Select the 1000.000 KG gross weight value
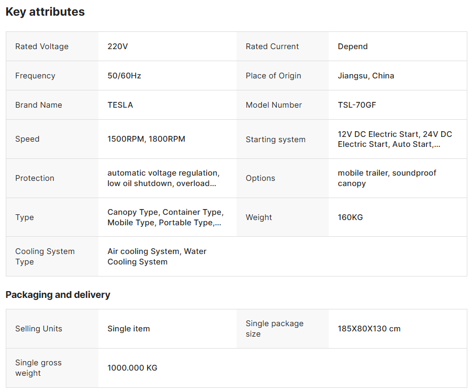 pos(132,368)
